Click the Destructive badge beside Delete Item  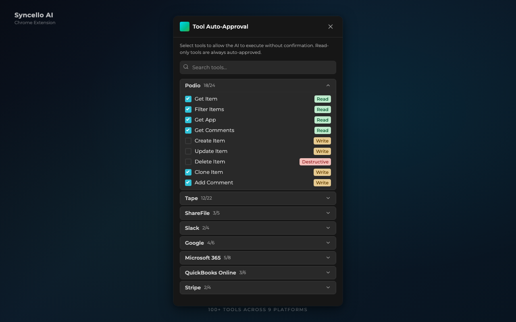(315, 162)
